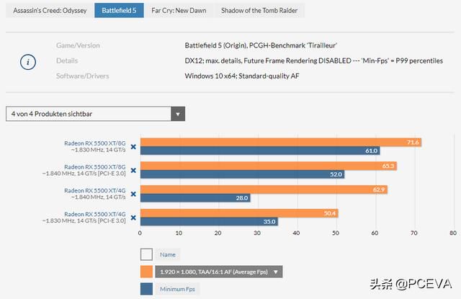Click the products dropdown arrow button
The width and height of the screenshot is (461, 299).
click(178, 114)
